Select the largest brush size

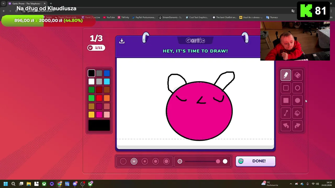166,161
